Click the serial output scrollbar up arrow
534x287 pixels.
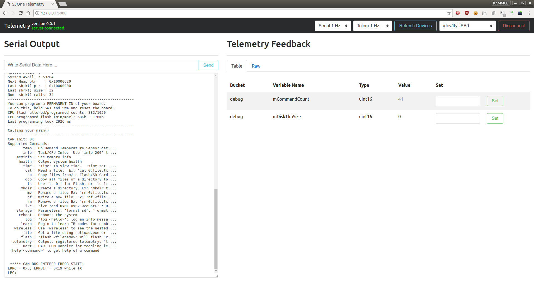click(x=216, y=76)
